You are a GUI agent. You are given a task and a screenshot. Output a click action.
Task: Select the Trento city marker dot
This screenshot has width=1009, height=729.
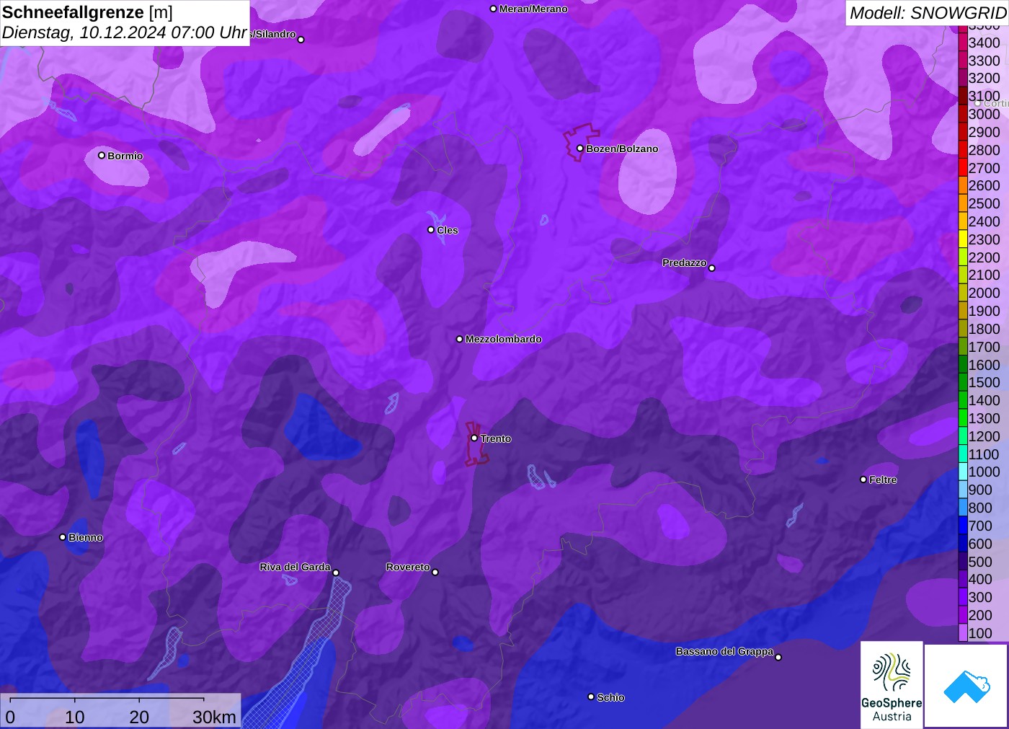[474, 438]
